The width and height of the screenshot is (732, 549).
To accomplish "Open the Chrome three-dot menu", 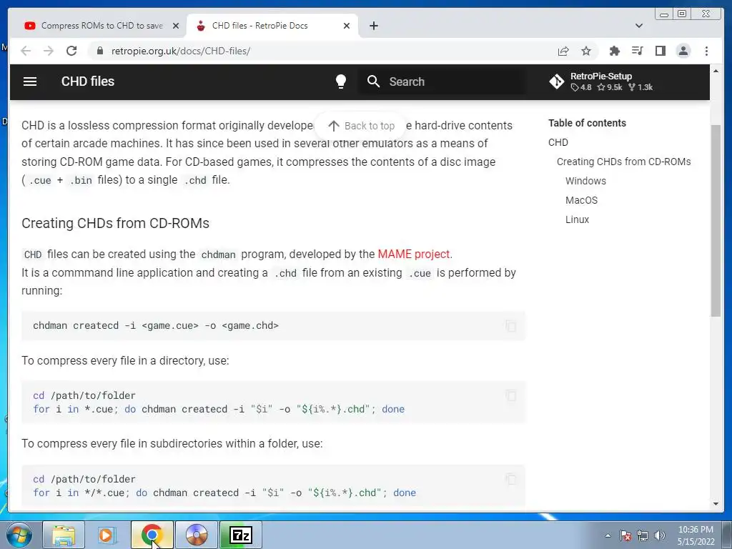I will pos(706,51).
